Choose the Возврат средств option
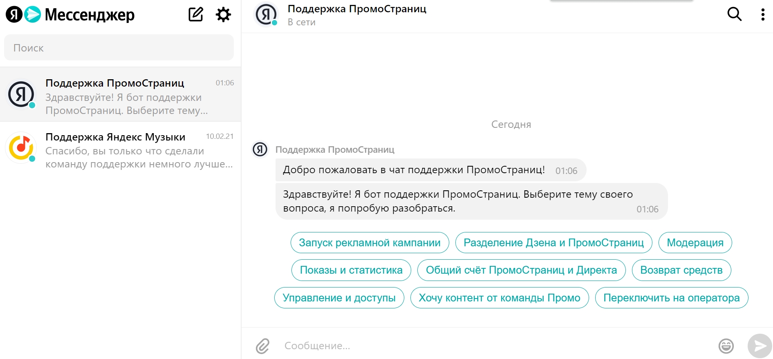The width and height of the screenshot is (773, 359). [681, 270]
